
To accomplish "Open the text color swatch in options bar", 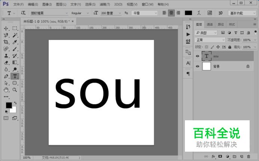I will pos(188,13).
